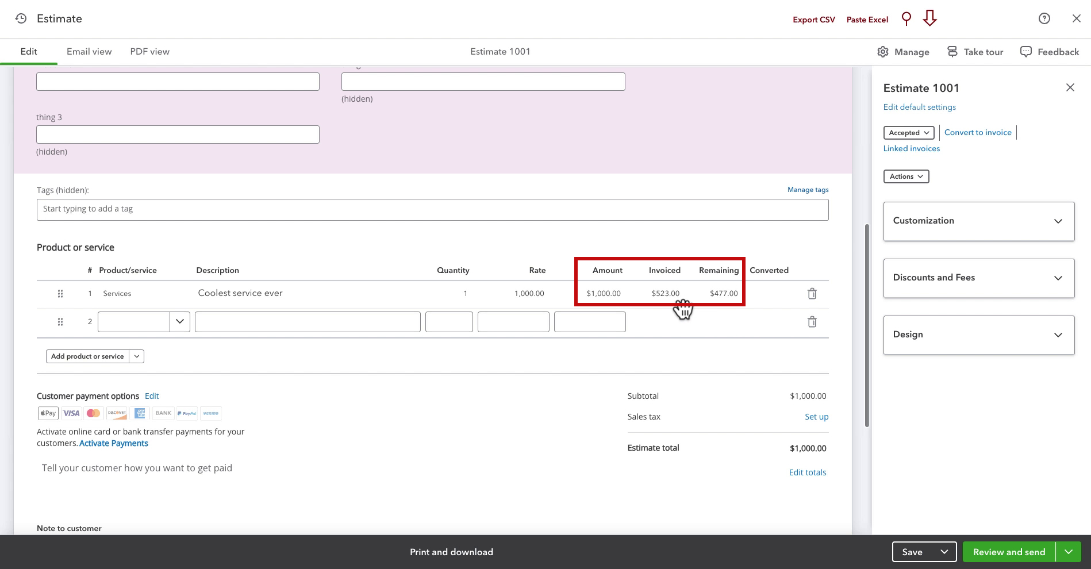
Task: Click the Convert to invoice link
Action: 978,132
